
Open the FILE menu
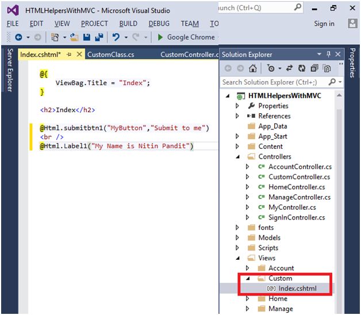(13, 24)
